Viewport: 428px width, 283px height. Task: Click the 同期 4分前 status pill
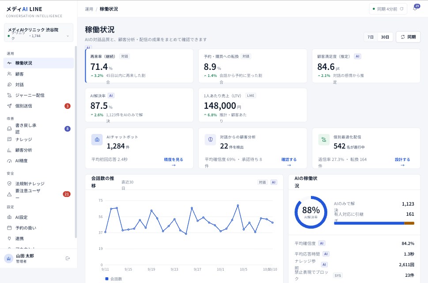click(x=388, y=9)
